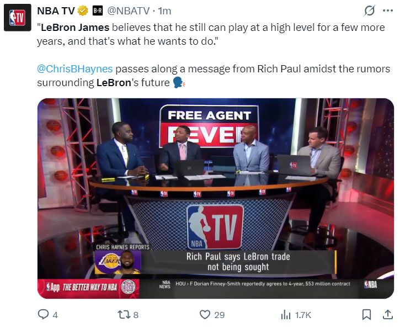Screen dimensions: 405x328
Task: Bookmark this post
Action: [x=366, y=315]
